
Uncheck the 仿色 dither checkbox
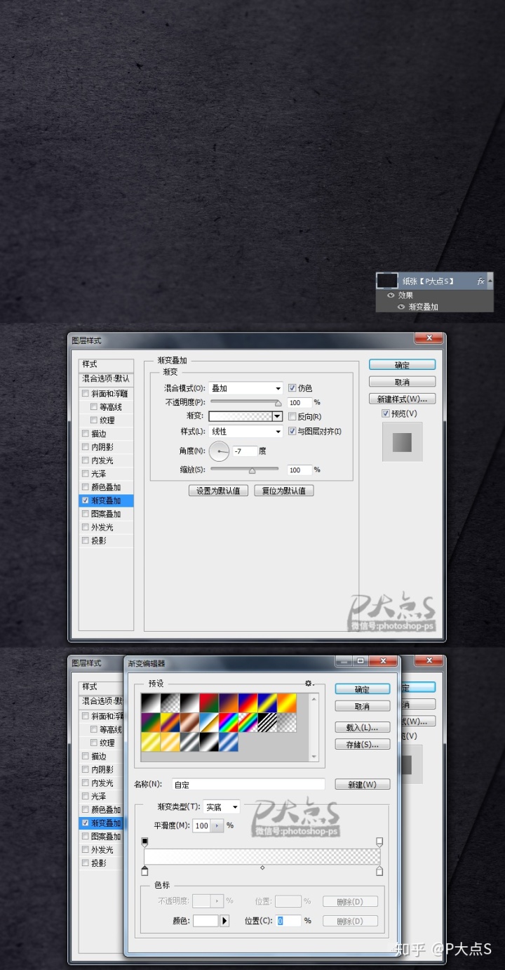[x=292, y=388]
